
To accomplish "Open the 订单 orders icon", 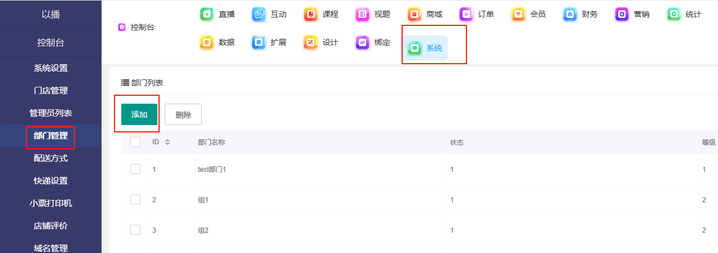I will [x=466, y=14].
